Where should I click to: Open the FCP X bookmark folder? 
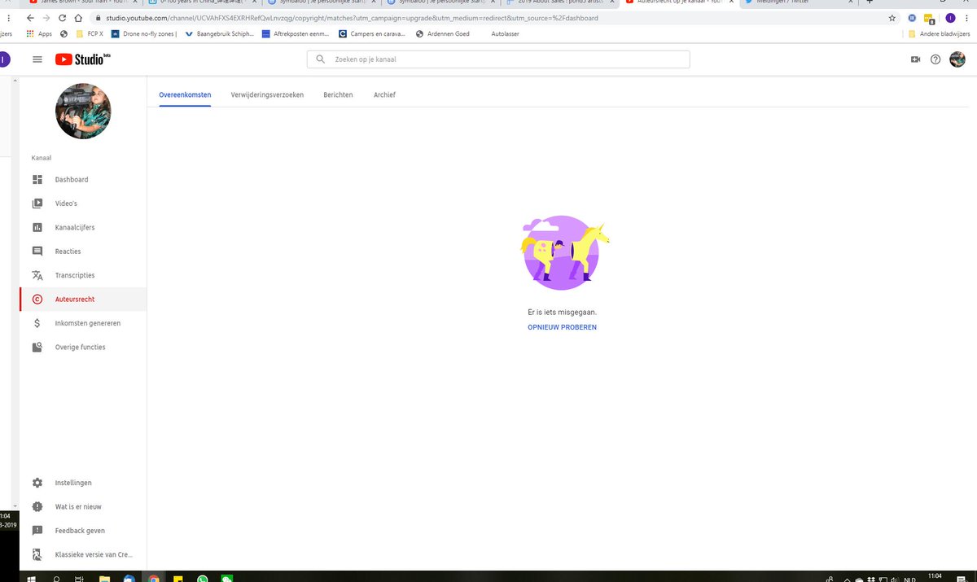coord(90,33)
